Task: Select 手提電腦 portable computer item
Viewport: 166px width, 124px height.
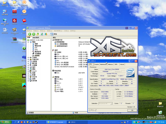Action: (x=38, y=53)
